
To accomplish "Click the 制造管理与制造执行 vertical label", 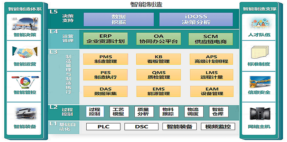I will 68,75.
